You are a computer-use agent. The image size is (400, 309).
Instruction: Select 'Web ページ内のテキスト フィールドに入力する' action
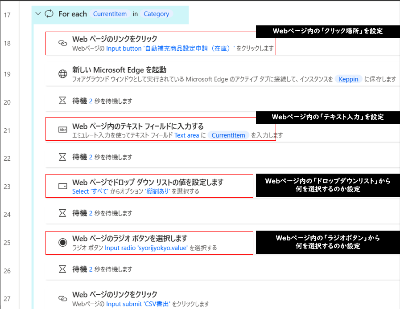(x=138, y=126)
